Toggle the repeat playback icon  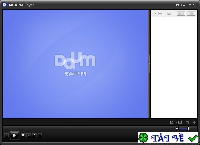(188, 122)
